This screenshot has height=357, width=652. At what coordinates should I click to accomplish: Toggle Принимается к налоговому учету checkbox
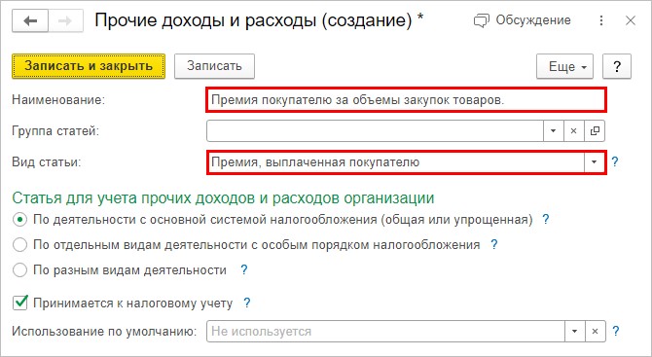pos(20,303)
